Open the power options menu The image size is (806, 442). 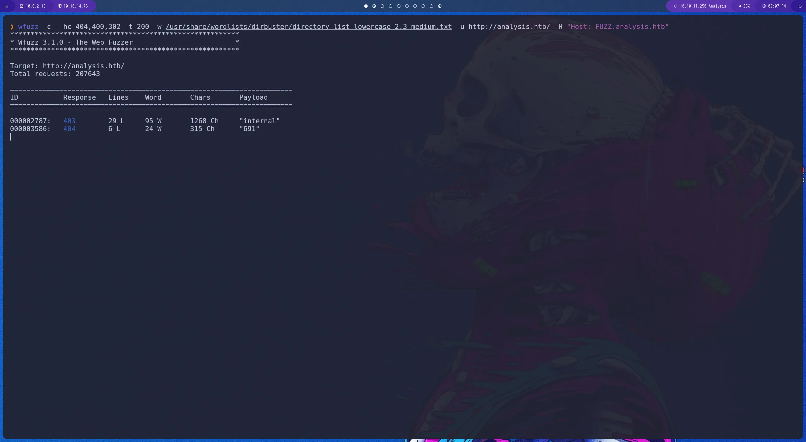click(799, 6)
